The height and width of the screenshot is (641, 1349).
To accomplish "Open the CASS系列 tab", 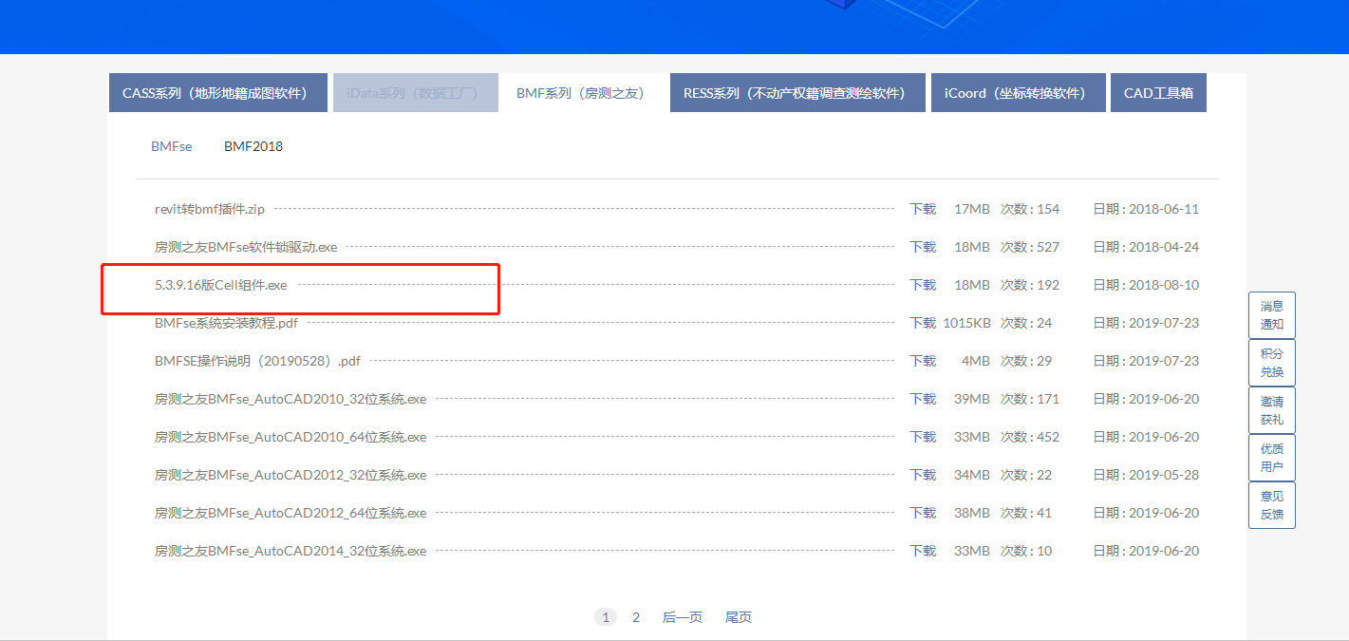I will click(218, 93).
